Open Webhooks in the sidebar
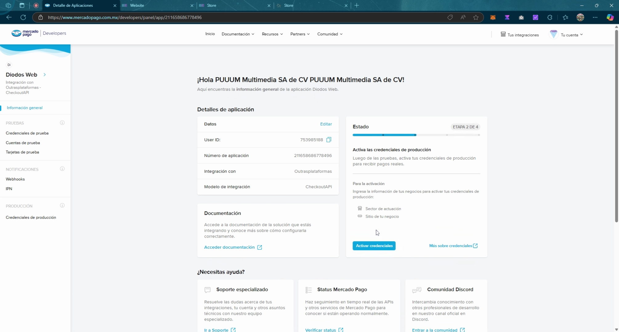 click(15, 179)
